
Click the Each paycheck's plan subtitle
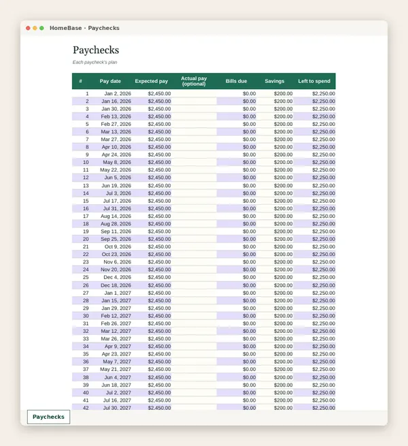(x=95, y=62)
